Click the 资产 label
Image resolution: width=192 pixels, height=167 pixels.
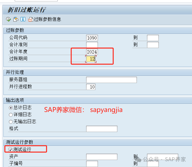[x=14, y=156]
